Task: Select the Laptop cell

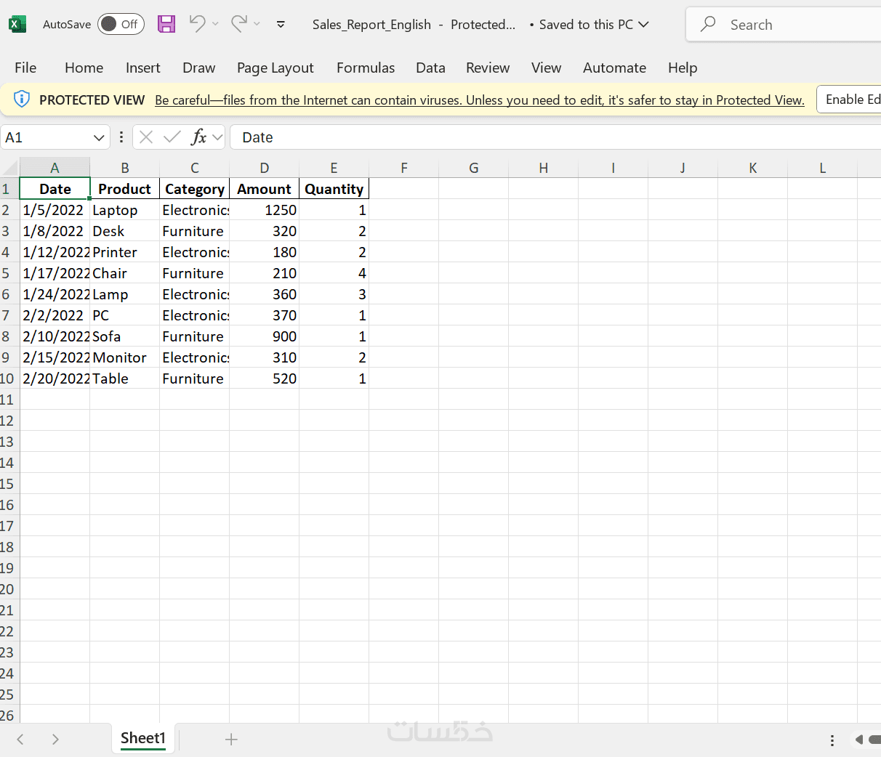Action: click(x=124, y=210)
